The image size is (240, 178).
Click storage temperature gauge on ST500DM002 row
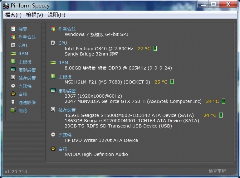pyautogui.click(x=221, y=115)
